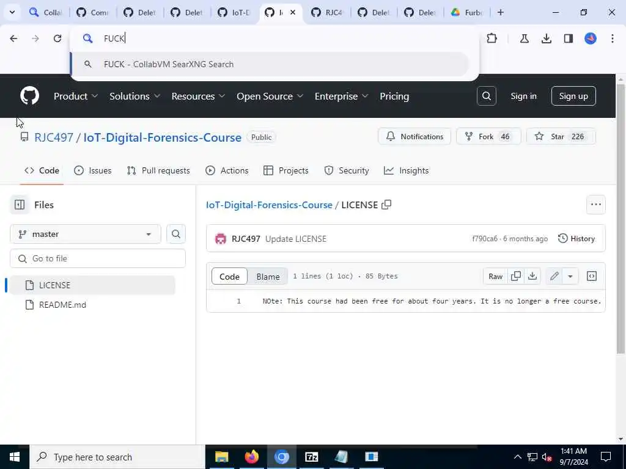Screen dimensions: 626x469
Task: Open File Explorer on taskbar
Action: (221, 457)
